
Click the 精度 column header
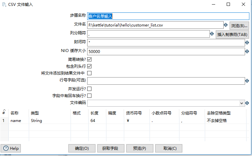pos(115,113)
